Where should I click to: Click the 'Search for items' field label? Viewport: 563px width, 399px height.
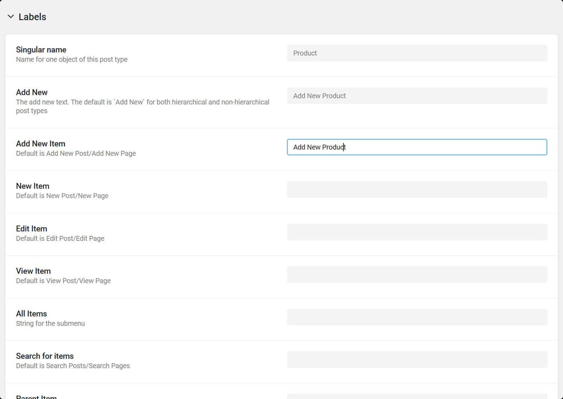point(45,356)
